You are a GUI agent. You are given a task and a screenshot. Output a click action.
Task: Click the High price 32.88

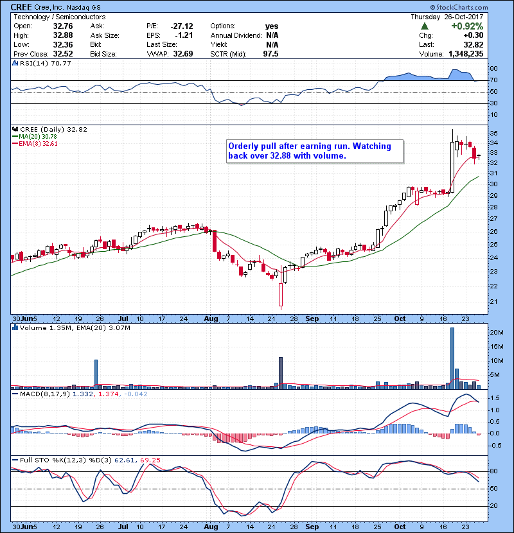pyautogui.click(x=63, y=35)
